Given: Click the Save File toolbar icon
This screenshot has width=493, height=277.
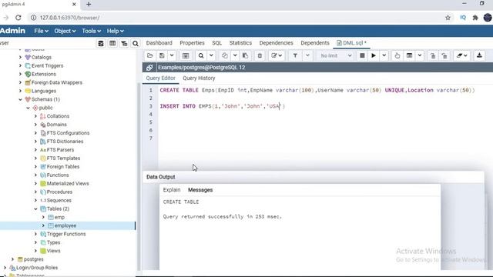Looking at the screenshot, I should pos(162,55).
